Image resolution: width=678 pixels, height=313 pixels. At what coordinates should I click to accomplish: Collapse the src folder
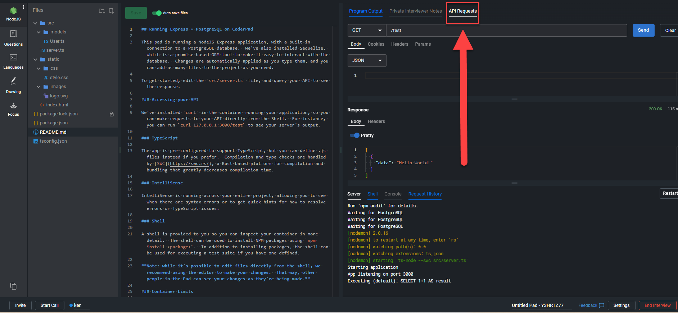pyautogui.click(x=36, y=23)
